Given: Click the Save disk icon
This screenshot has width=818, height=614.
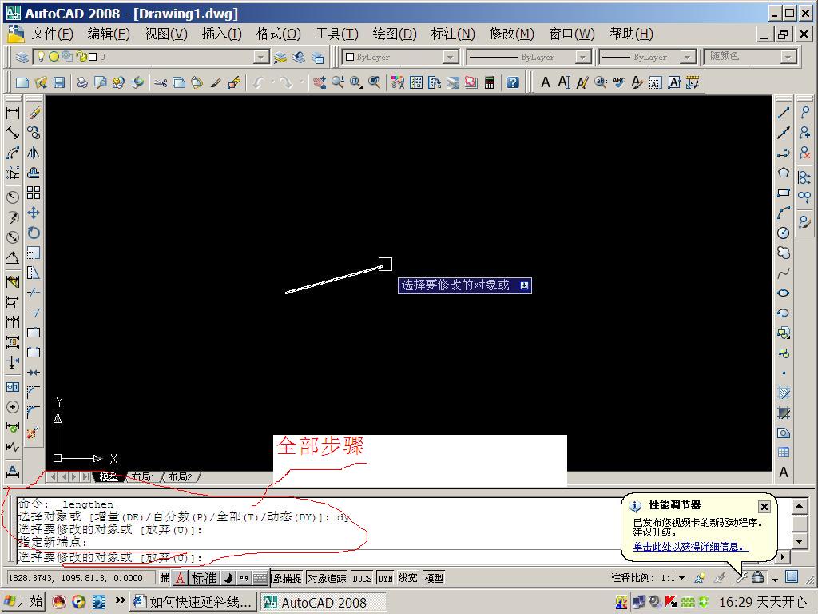Looking at the screenshot, I should tap(59, 82).
